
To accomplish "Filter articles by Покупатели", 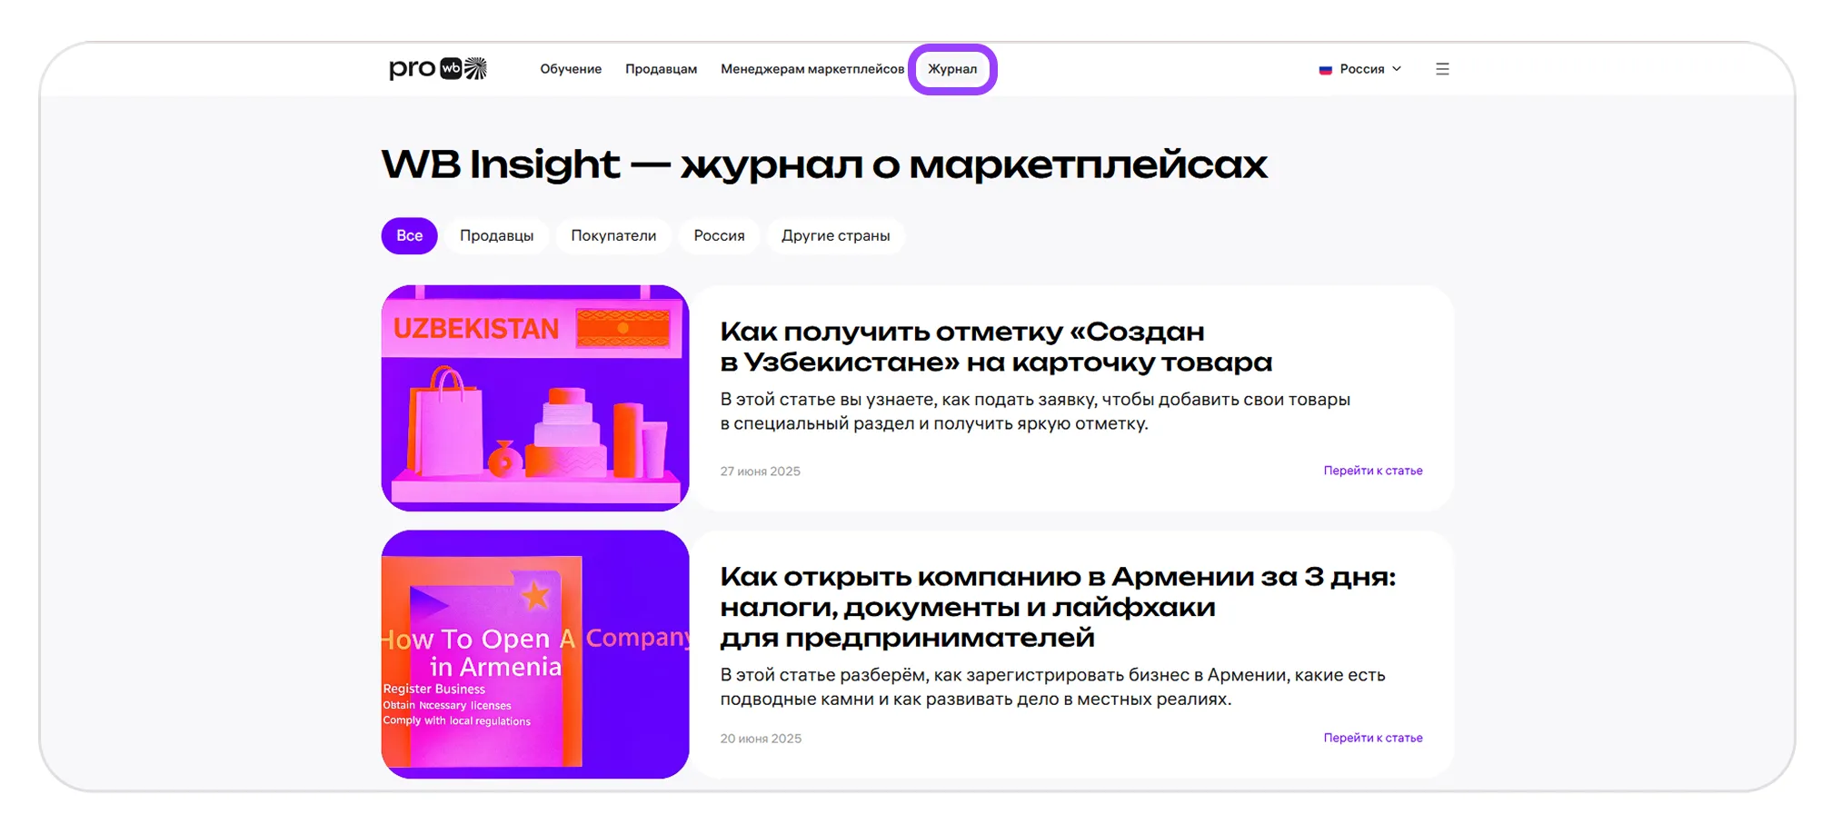I will tap(613, 235).
